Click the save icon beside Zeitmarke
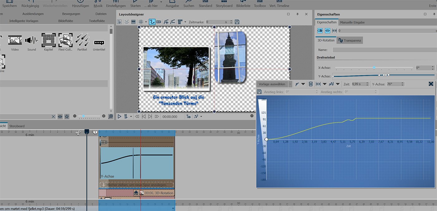 (237, 22)
